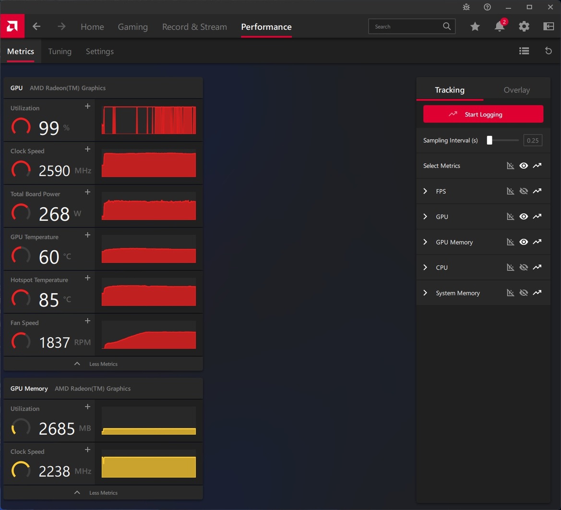Reset metrics with the undo arrow icon

tap(548, 51)
